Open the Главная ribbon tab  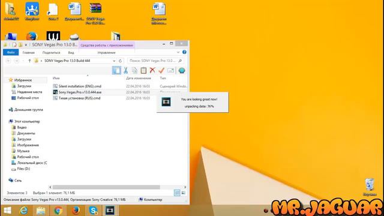coord(28,53)
